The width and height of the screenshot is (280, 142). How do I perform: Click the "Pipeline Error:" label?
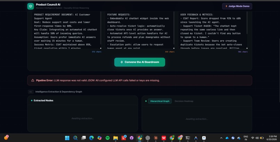pos(45,81)
